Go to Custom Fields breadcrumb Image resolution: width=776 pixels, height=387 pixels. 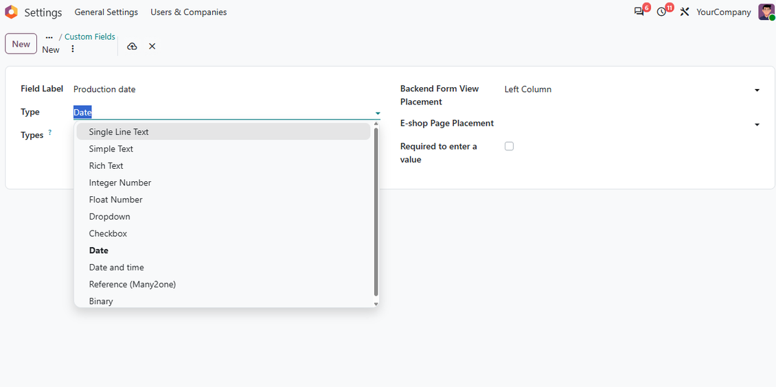[89, 37]
